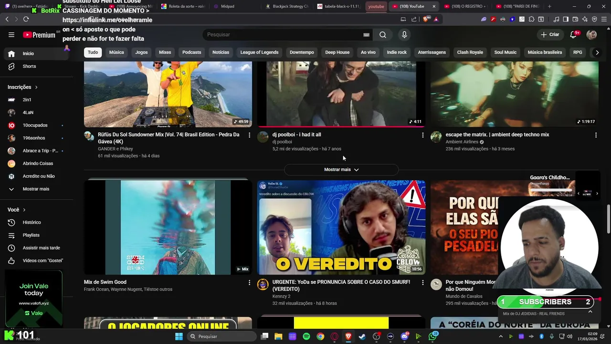The height and width of the screenshot is (344, 611).
Task: Open WhatsApp from the taskbar
Action: (x=432, y=336)
